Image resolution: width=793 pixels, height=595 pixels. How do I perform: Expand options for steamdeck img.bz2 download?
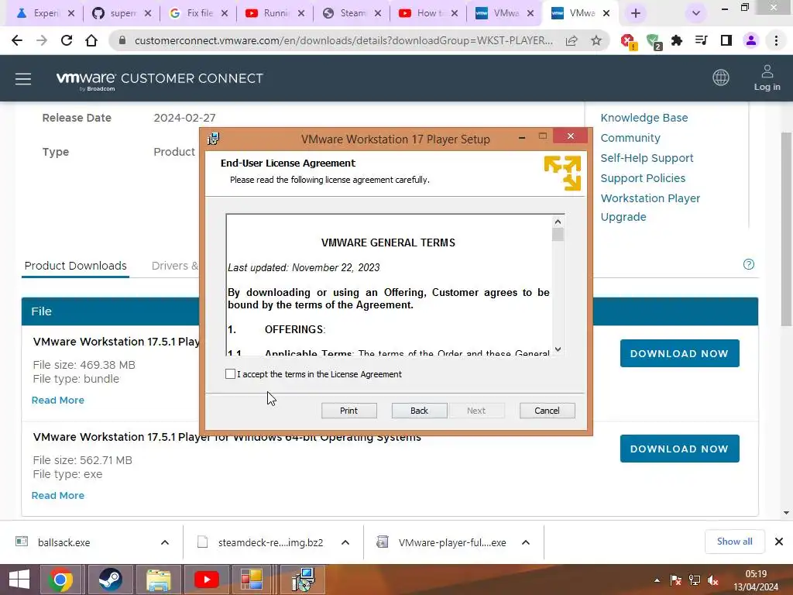tap(345, 542)
